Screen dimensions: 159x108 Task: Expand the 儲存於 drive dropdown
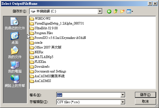[x=100, y=11]
